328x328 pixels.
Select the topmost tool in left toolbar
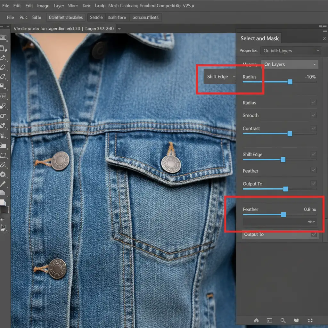pos(4,37)
